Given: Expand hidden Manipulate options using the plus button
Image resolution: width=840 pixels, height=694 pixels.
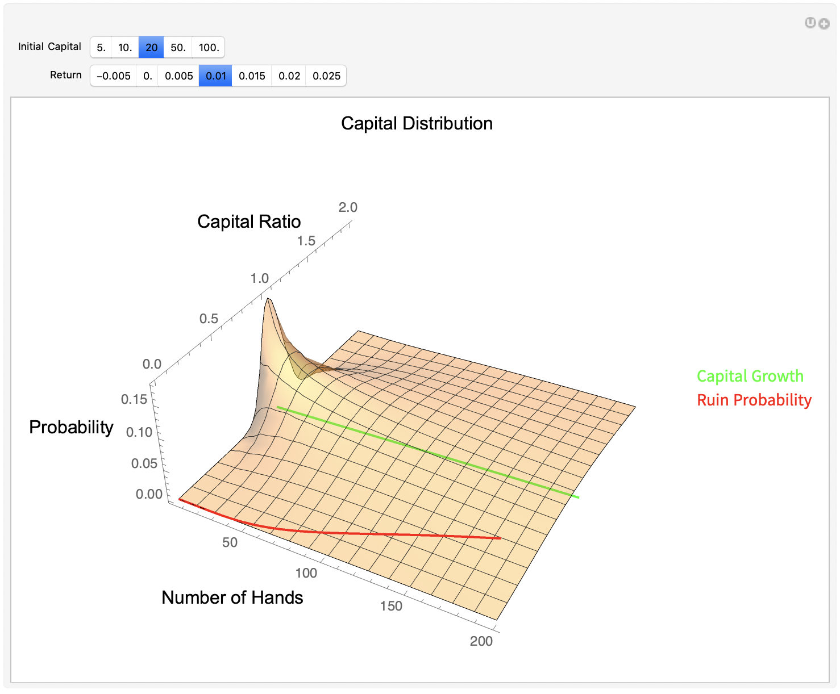Looking at the screenshot, I should tap(824, 23).
